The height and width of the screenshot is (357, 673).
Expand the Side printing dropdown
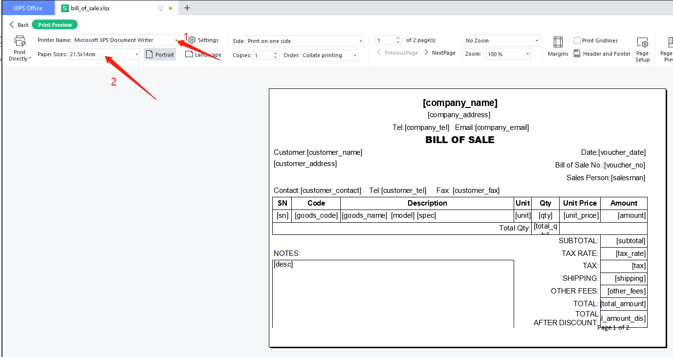click(x=361, y=41)
